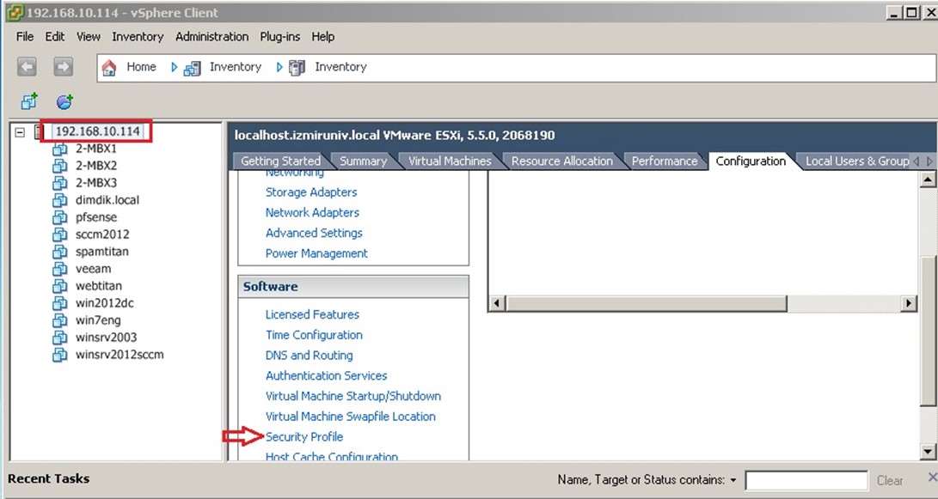
Task: Click the second Inventory breadcrumb icon
Action: 297,68
